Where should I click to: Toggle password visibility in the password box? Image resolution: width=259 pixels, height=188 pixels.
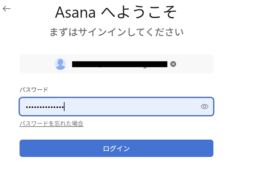click(204, 107)
